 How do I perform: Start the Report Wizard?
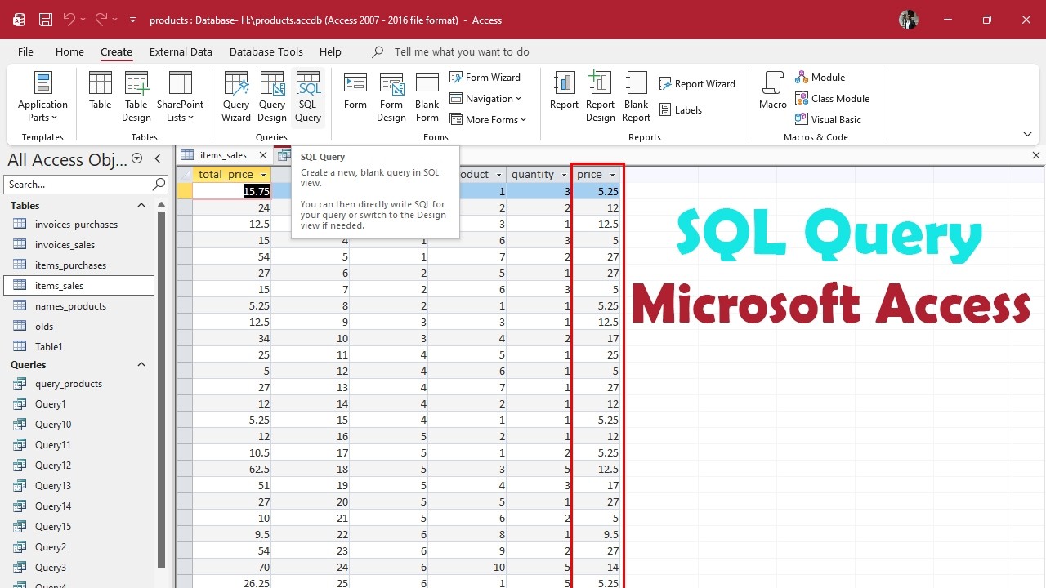click(x=697, y=84)
